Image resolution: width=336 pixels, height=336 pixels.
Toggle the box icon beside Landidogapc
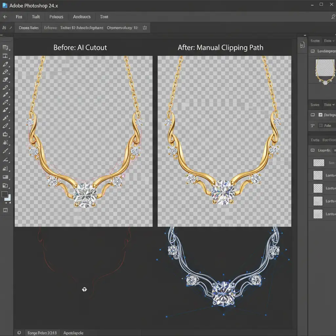click(312, 51)
